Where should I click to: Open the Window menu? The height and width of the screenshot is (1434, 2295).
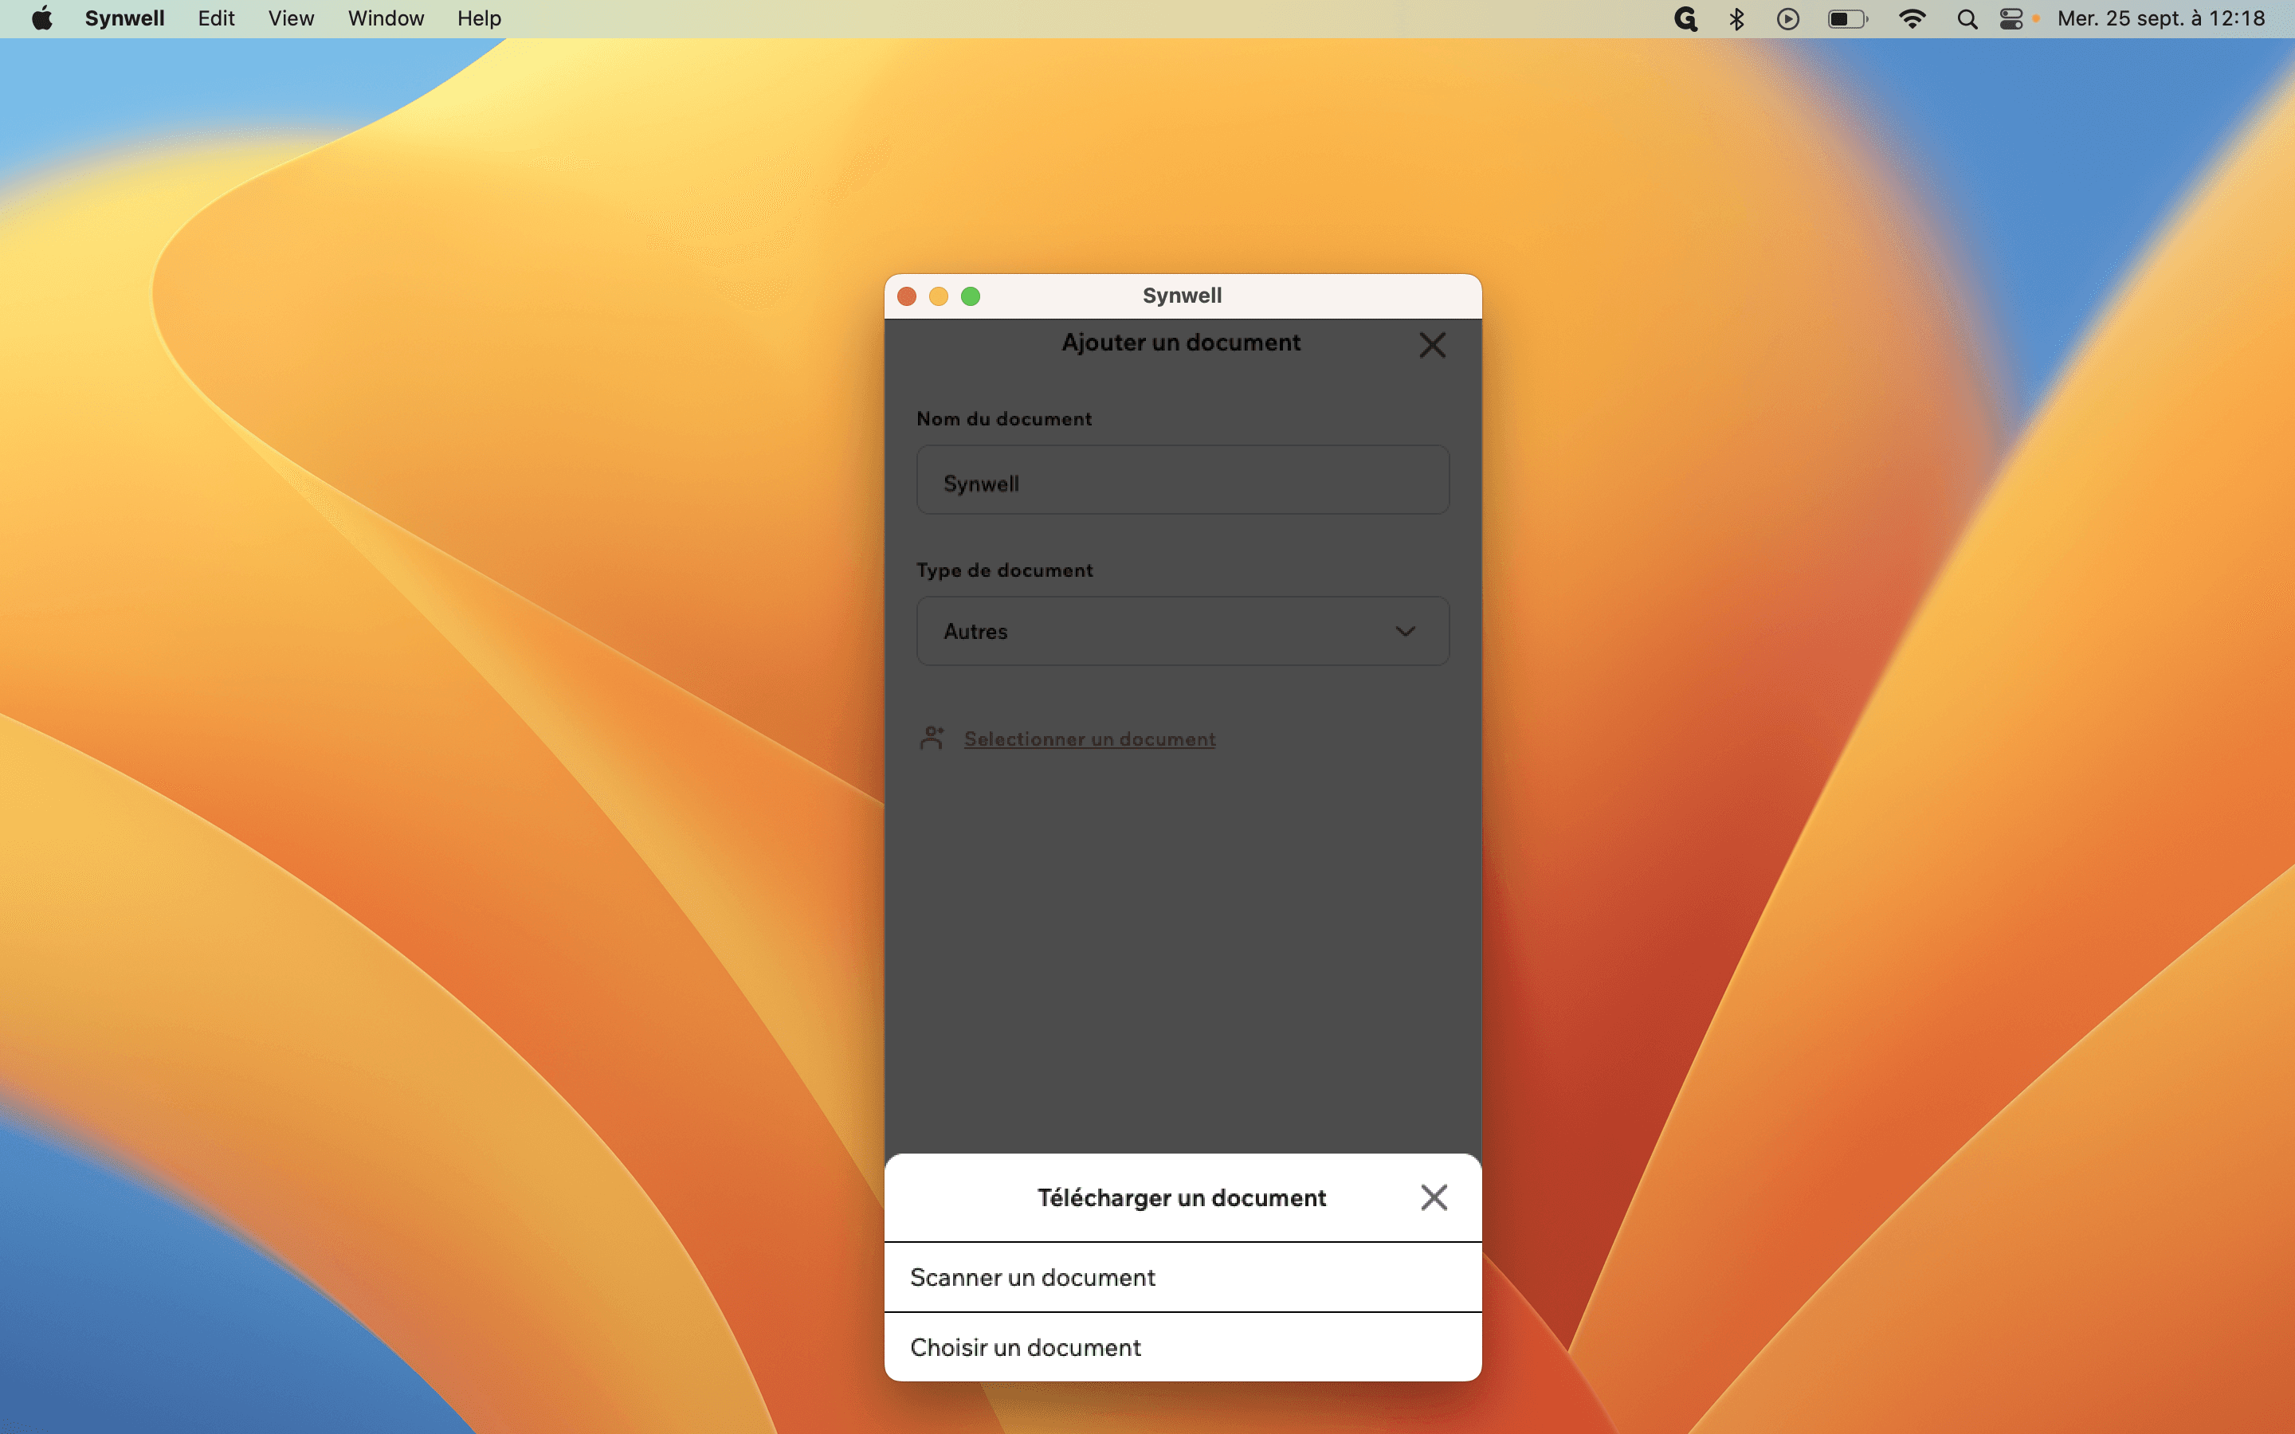point(386,18)
